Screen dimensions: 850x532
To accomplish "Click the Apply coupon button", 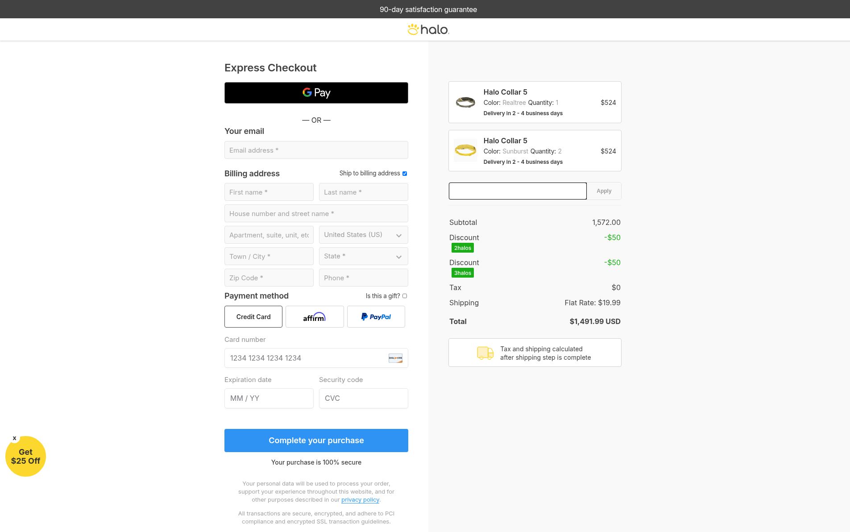I will (604, 191).
